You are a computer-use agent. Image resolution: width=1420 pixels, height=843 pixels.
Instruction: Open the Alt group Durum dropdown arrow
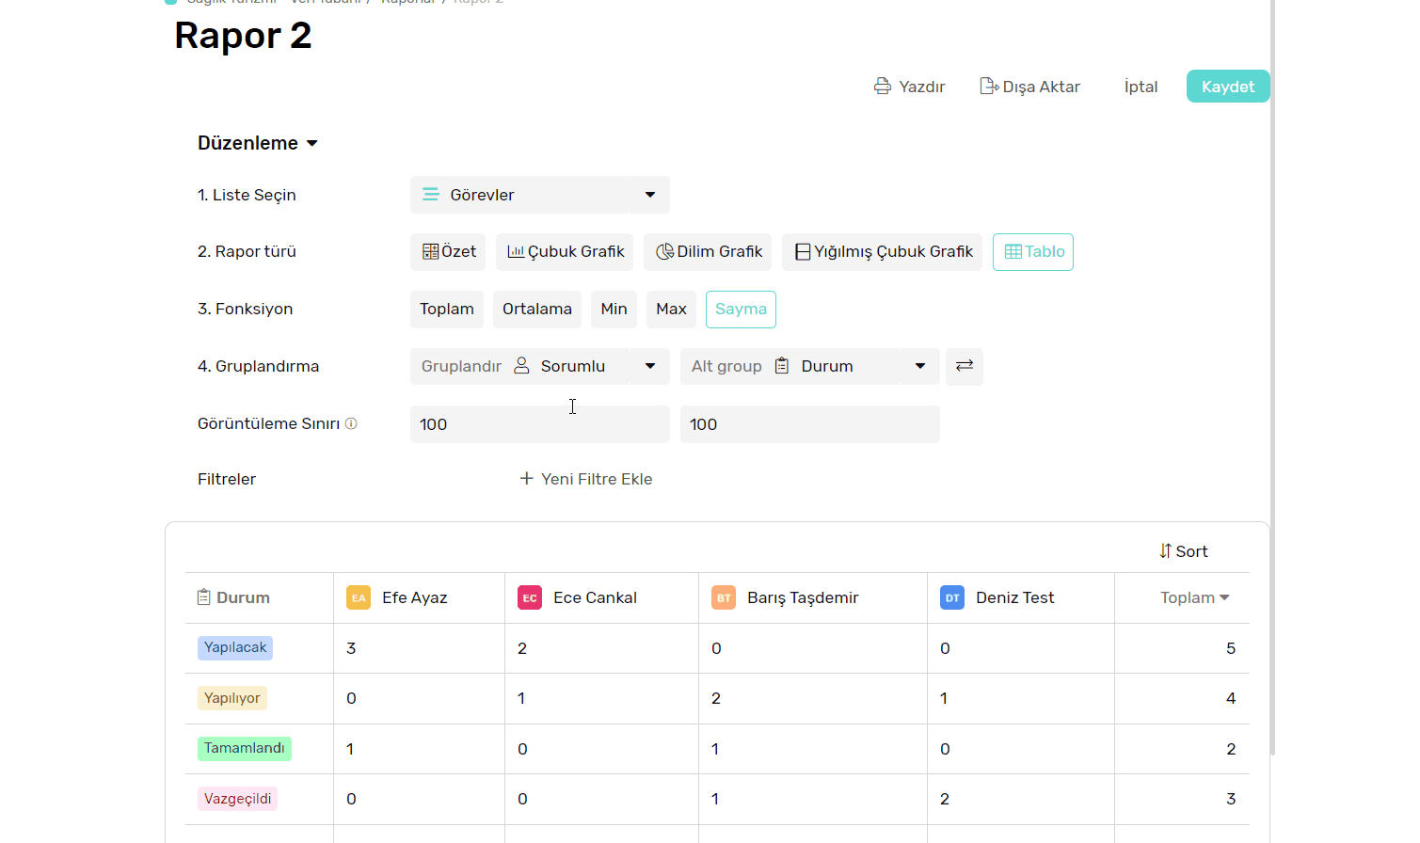tap(920, 366)
